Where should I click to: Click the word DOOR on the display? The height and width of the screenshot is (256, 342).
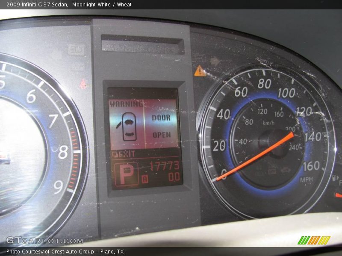[x=161, y=118]
